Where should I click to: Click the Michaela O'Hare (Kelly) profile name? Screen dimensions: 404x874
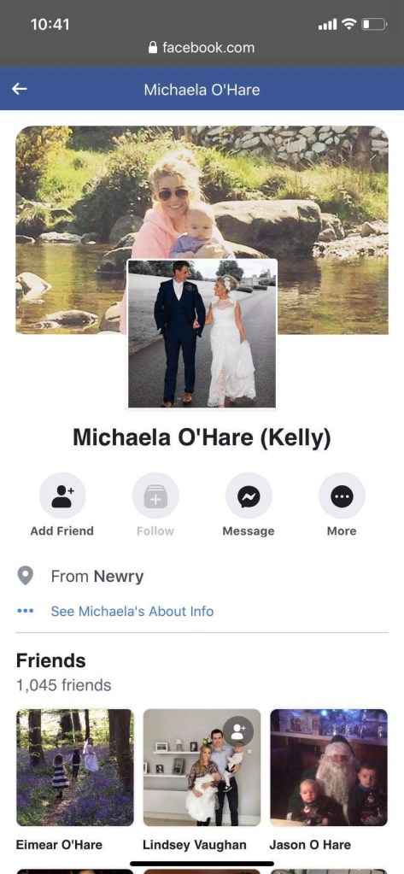click(202, 437)
